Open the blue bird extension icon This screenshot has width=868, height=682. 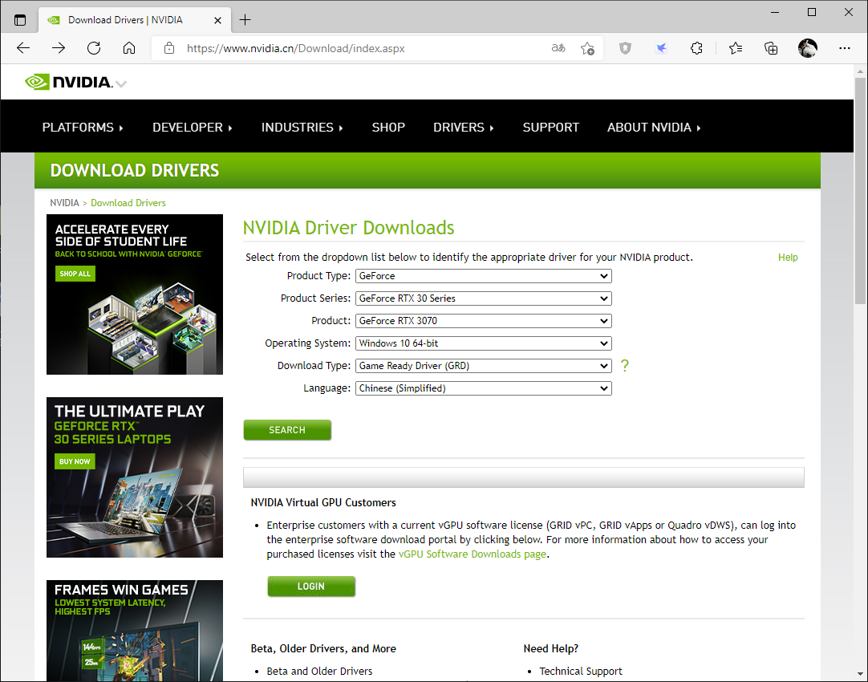(661, 48)
